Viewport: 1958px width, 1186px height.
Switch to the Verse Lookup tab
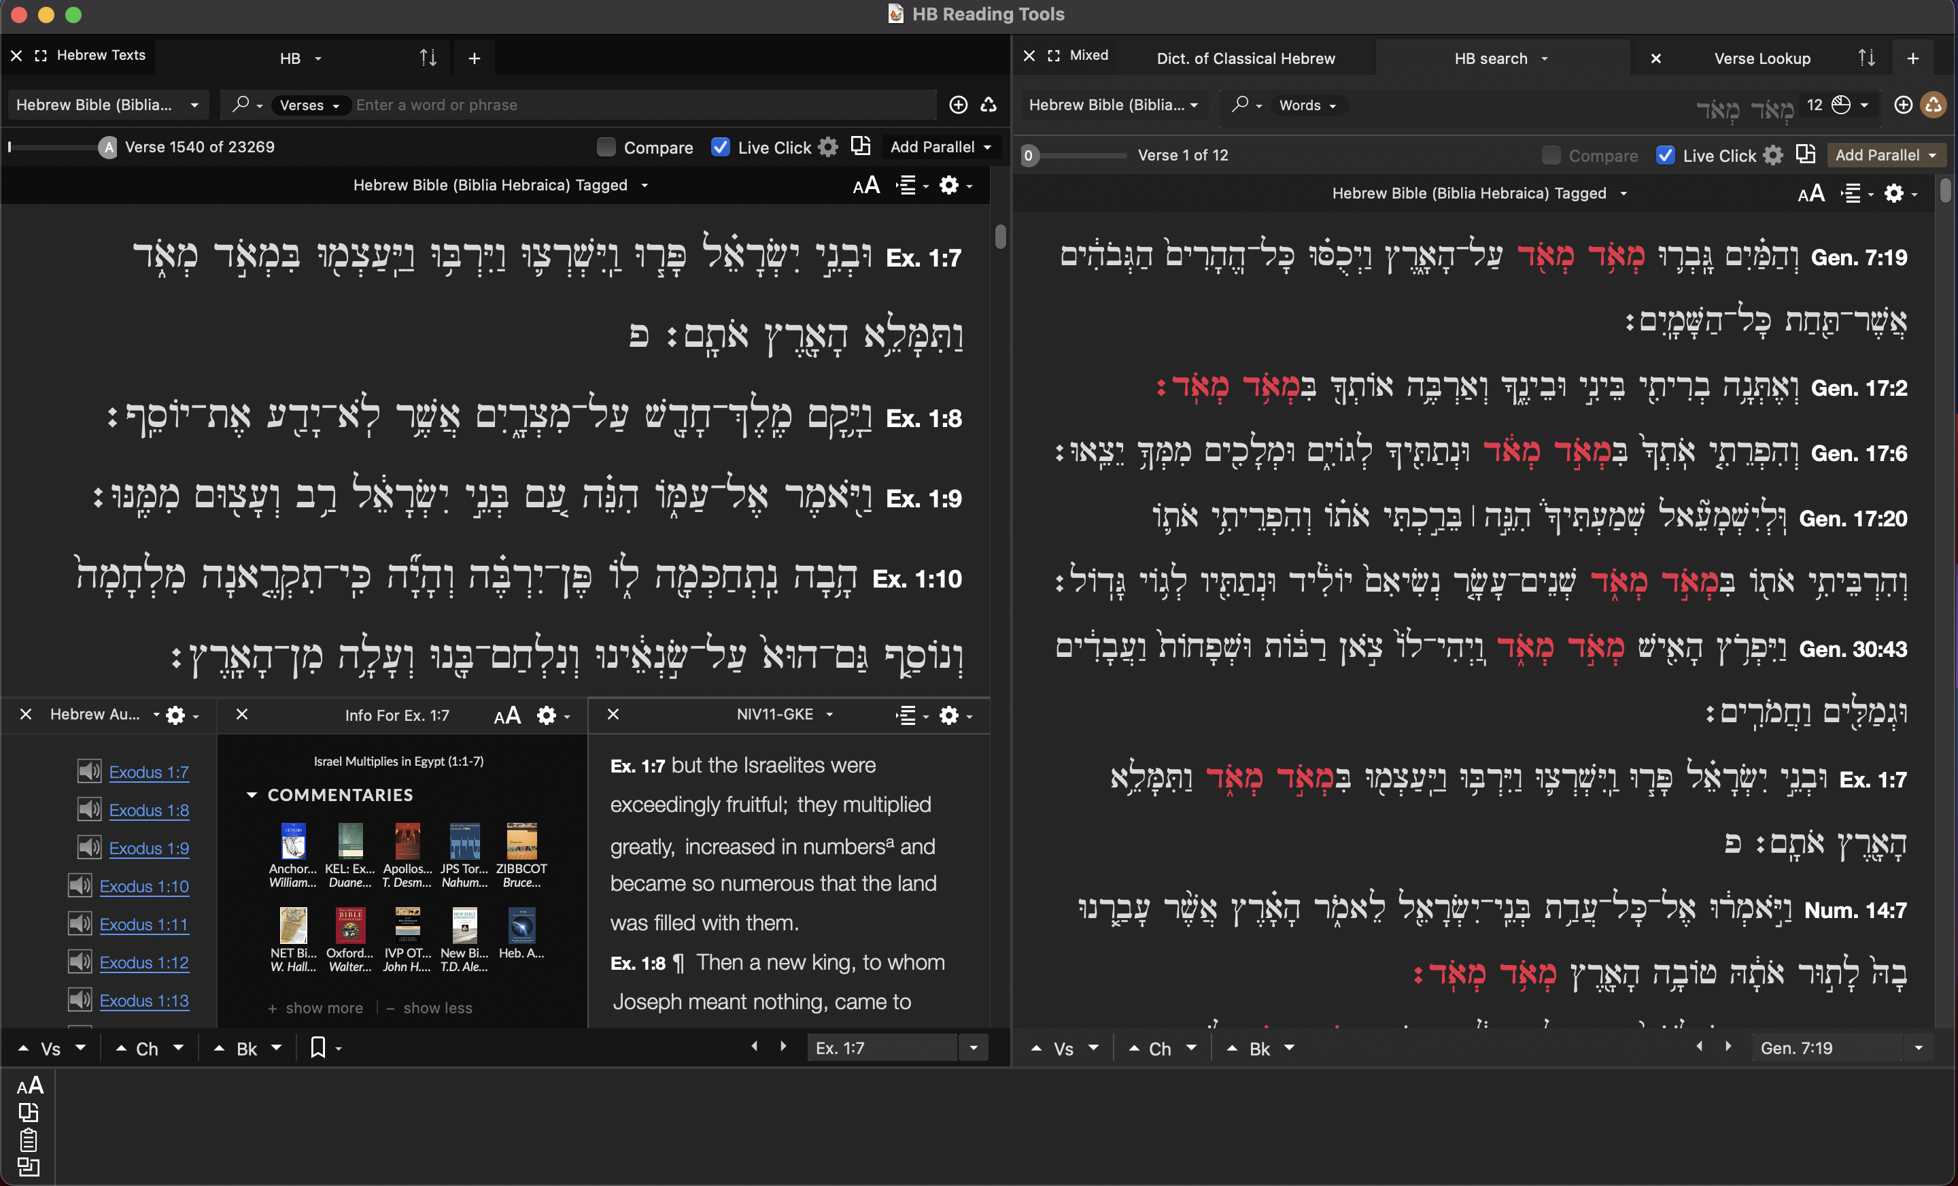click(1762, 58)
